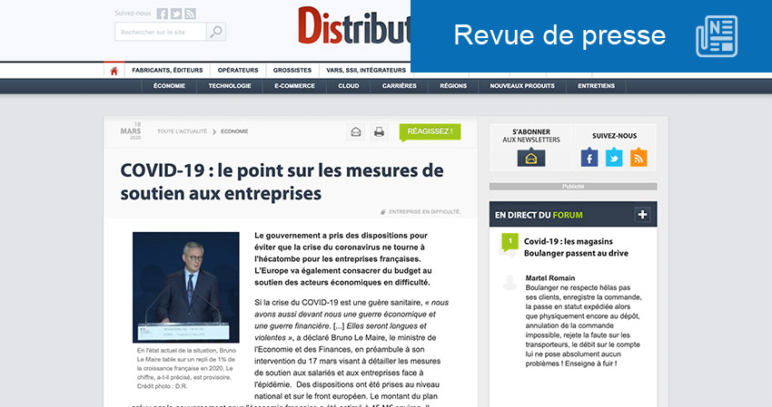Open the Fabricants, Éditeurs menu

[x=168, y=70]
